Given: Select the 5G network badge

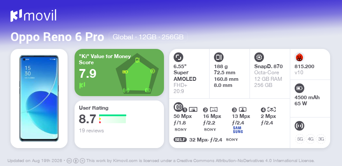Looking at the screenshot, I should click(x=300, y=139).
